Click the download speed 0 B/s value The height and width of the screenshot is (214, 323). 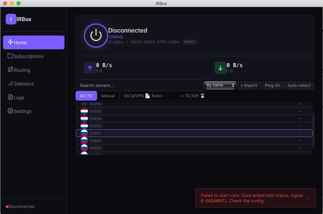(235, 65)
